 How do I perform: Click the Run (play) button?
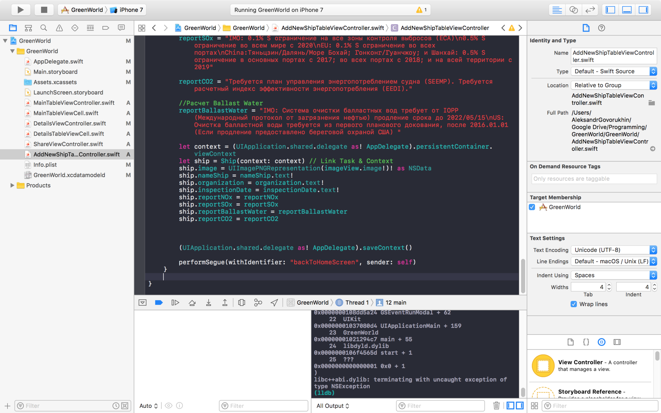[21, 10]
